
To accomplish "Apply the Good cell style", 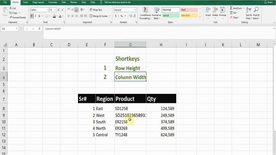I will (x=171, y=15).
